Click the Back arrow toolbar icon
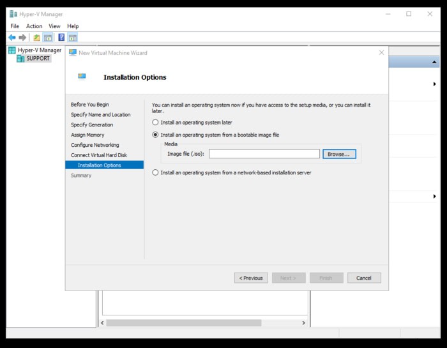 click(x=12, y=37)
